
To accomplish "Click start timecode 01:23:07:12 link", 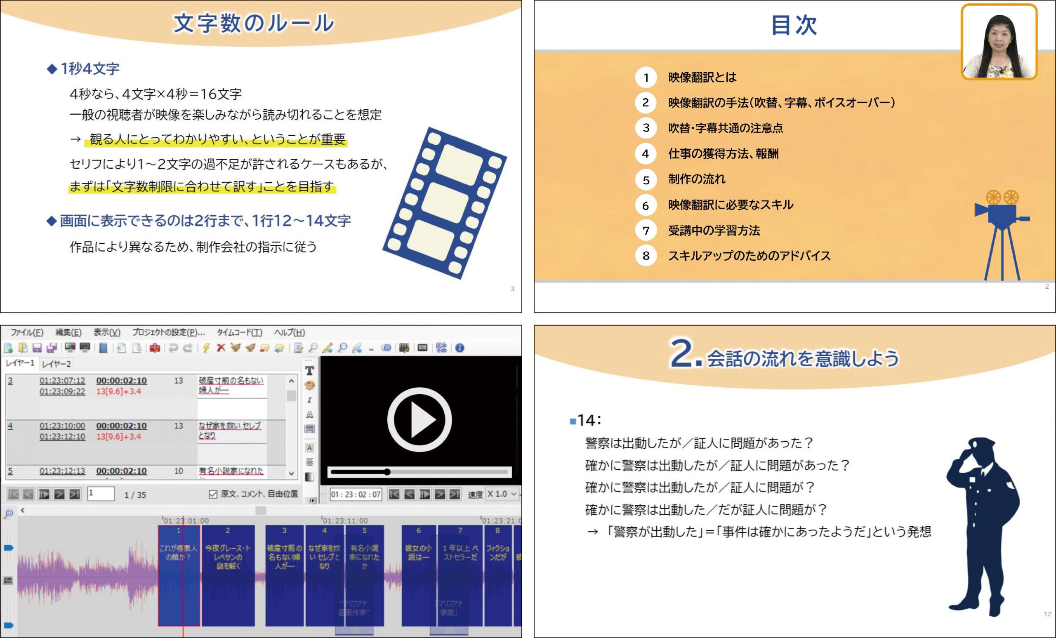I will click(x=62, y=381).
